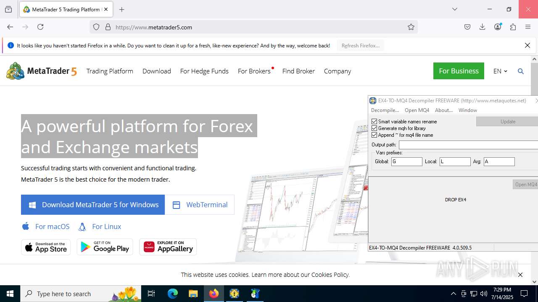Open the EN language dropdown

click(x=500, y=71)
